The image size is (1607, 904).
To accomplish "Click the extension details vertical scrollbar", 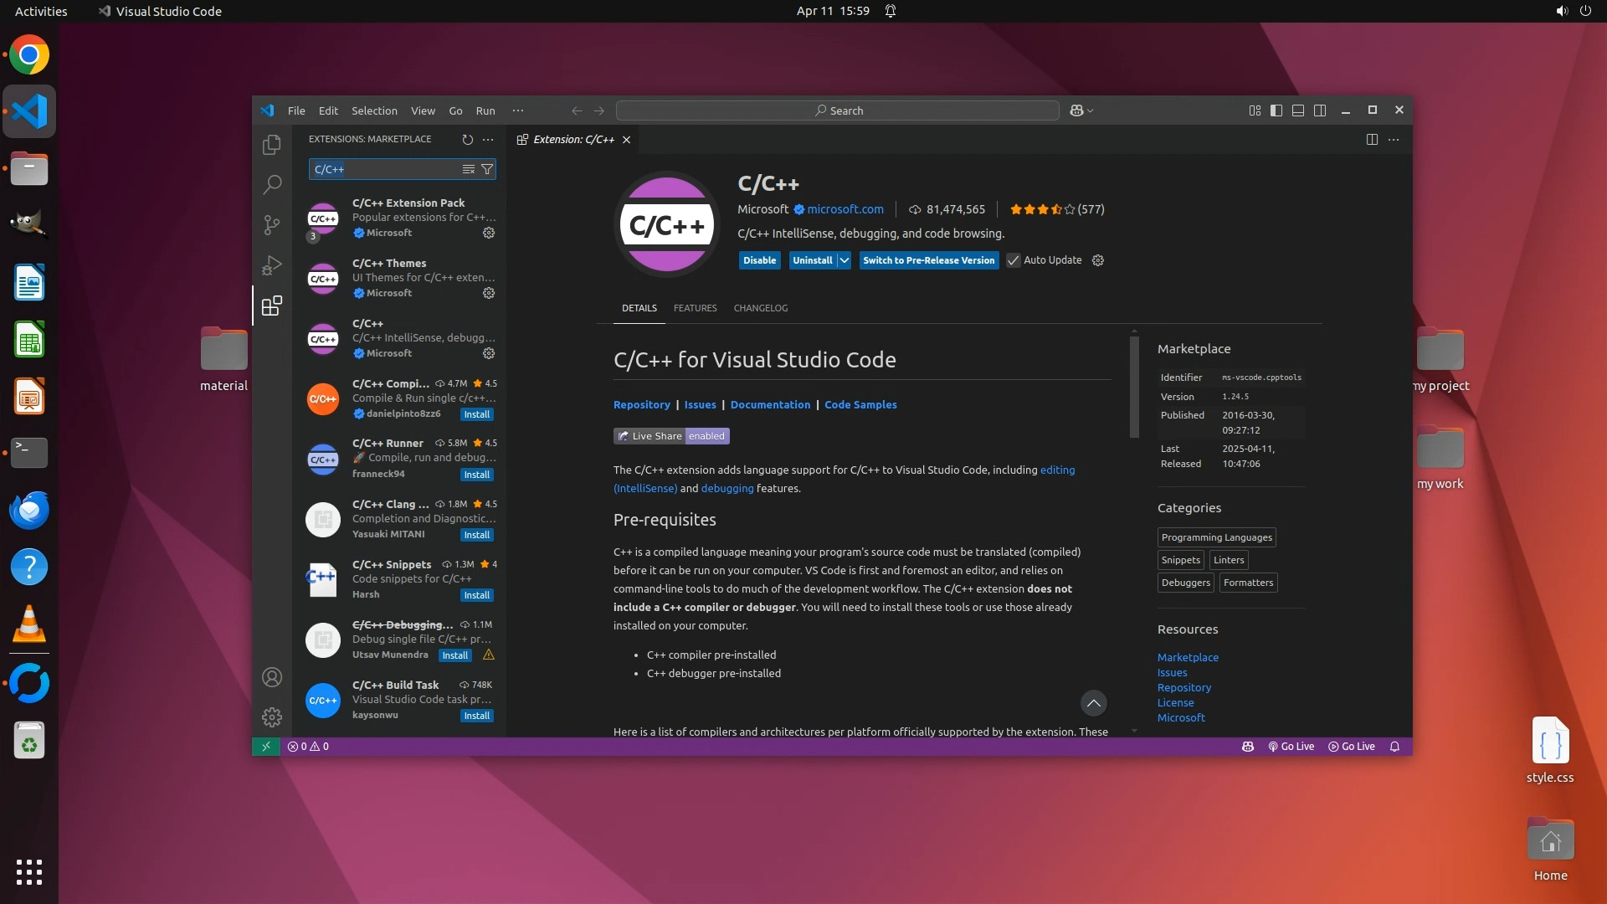I will pos(1134,387).
